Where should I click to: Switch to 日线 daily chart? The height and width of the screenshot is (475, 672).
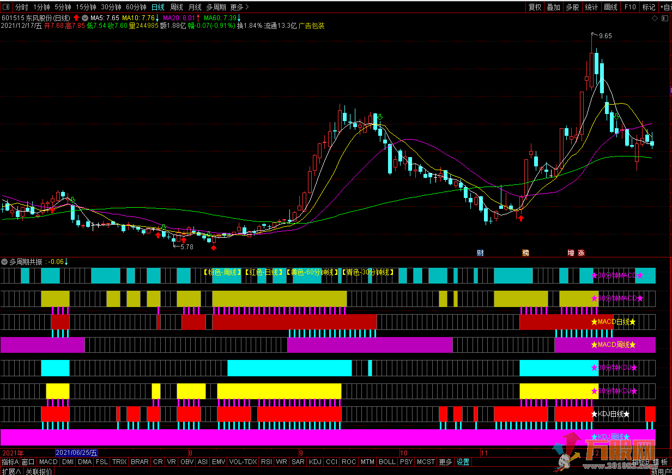158,7
